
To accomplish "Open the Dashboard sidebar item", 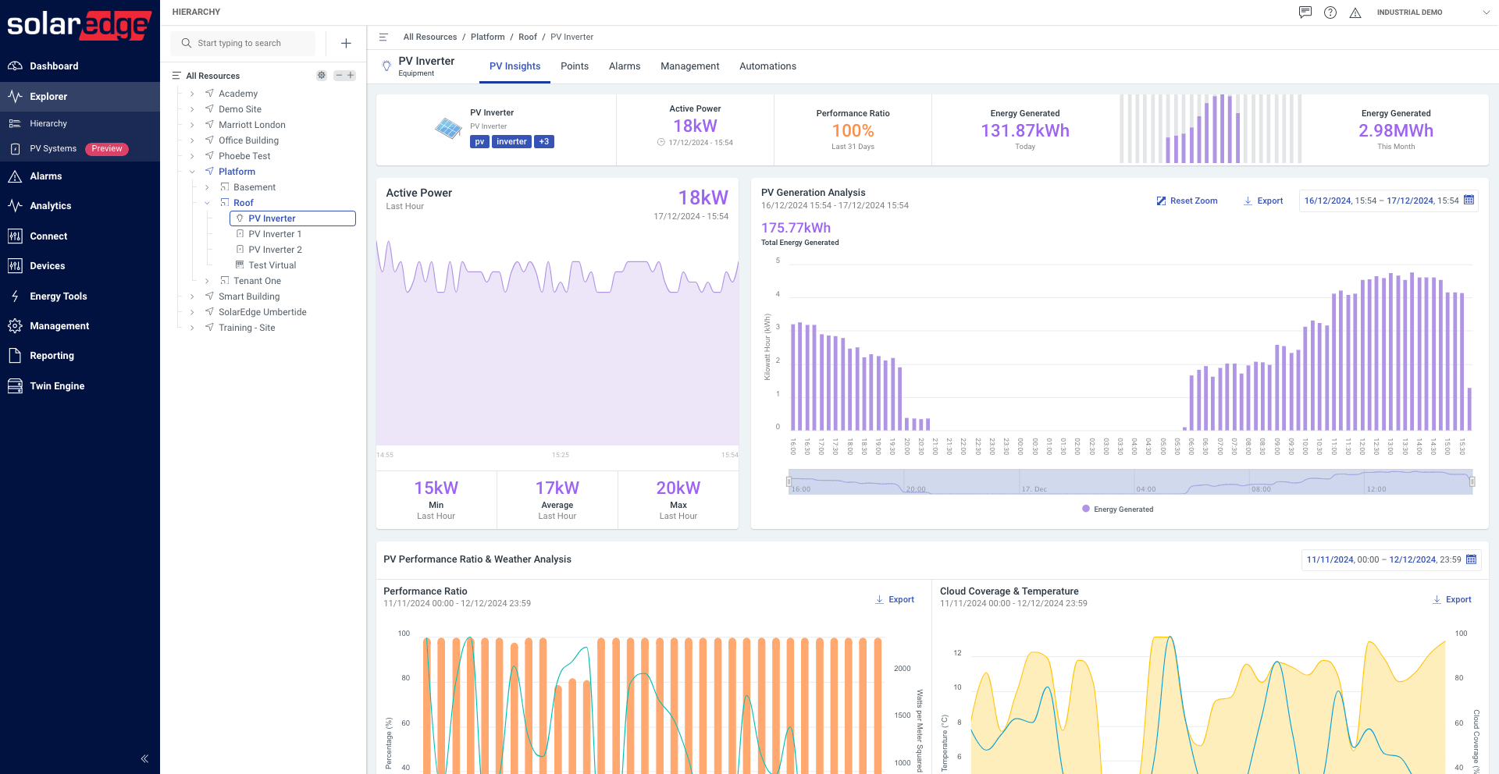I will click(x=80, y=66).
